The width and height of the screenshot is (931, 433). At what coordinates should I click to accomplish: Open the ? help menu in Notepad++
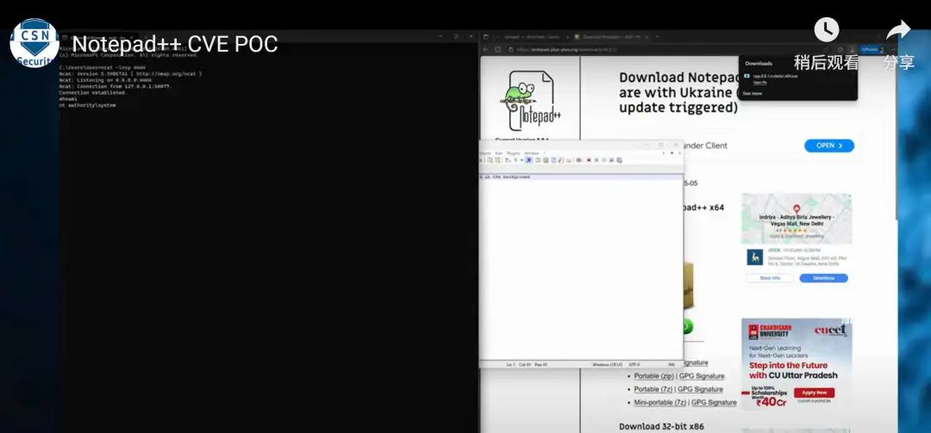pyautogui.click(x=545, y=153)
